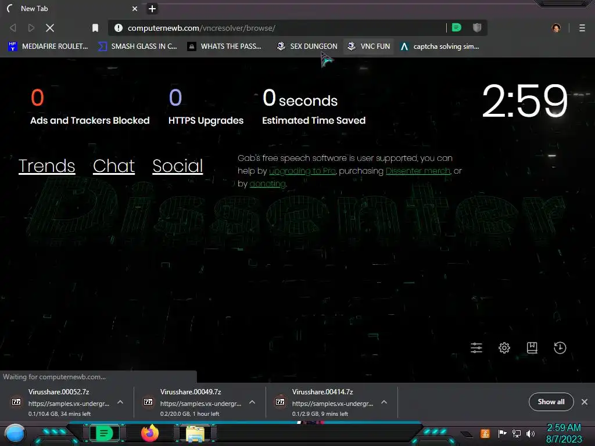Open history clock icon on new tab page
Viewport: 595px width, 446px height.
click(560, 348)
